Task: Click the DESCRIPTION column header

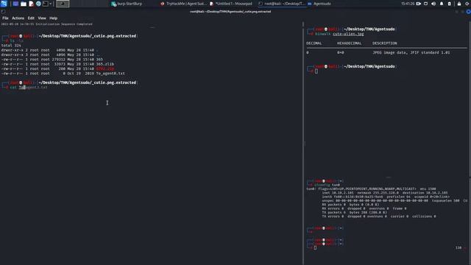Action: (x=384, y=43)
